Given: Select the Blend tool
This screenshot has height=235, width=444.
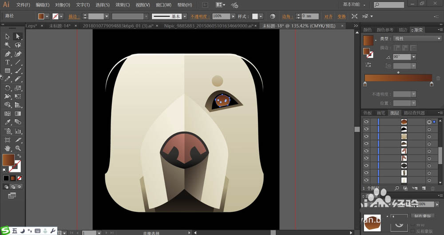Looking at the screenshot, I should (x=18, y=122).
